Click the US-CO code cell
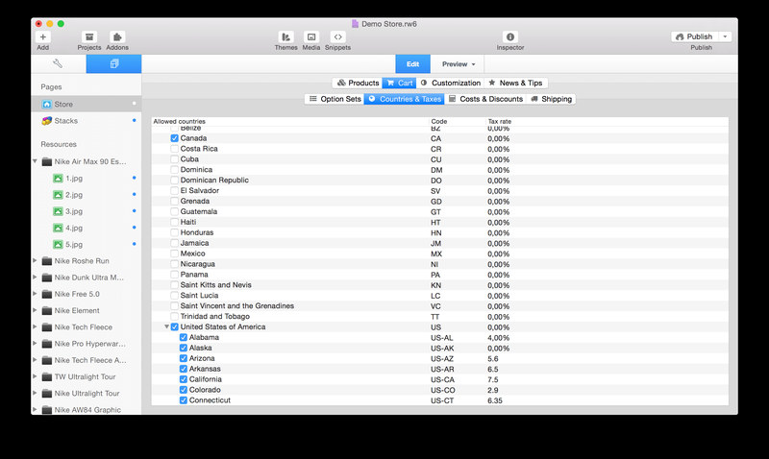769x459 pixels. [x=443, y=391]
